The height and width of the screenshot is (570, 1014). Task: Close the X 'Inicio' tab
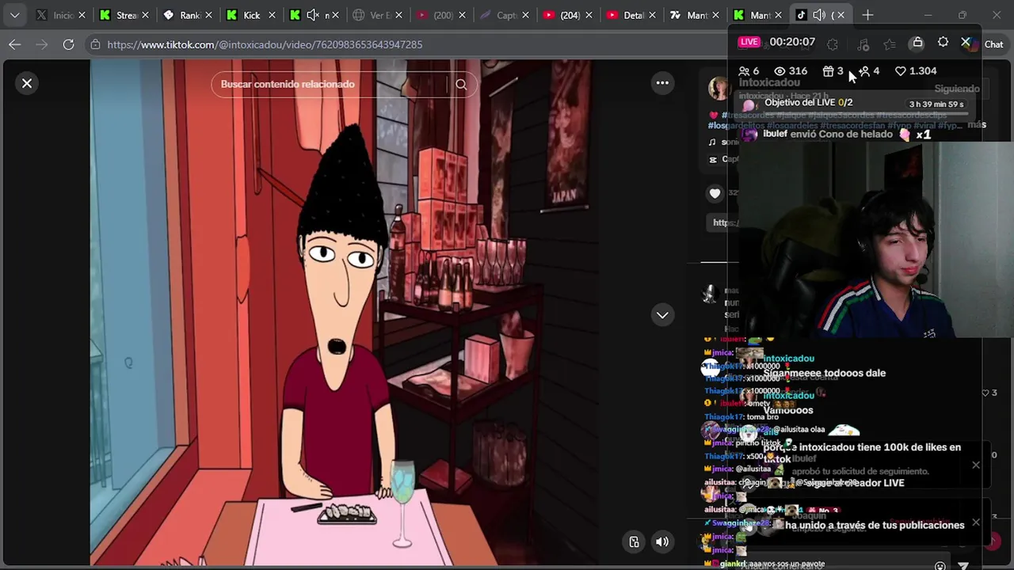coord(82,15)
